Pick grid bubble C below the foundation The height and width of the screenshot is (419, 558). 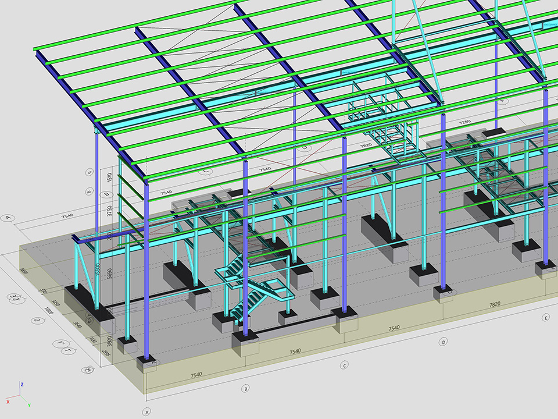point(344,365)
